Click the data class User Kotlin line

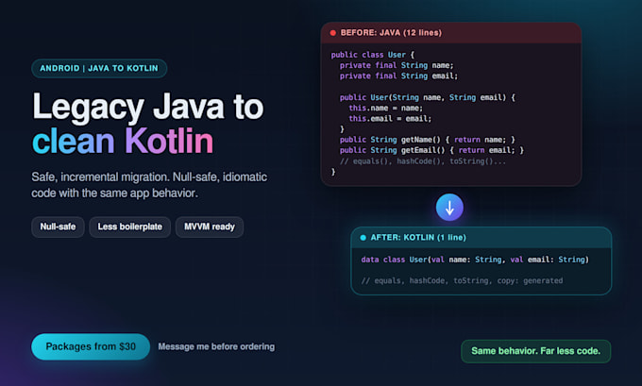(x=475, y=260)
